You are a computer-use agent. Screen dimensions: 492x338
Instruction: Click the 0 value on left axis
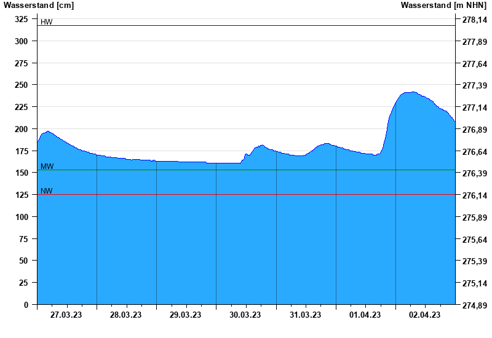point(26,304)
